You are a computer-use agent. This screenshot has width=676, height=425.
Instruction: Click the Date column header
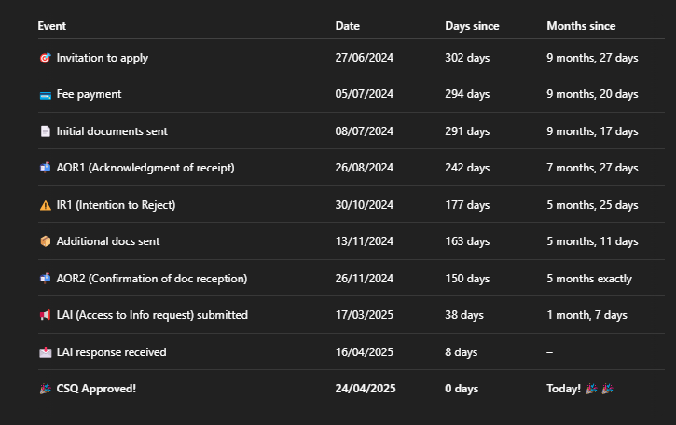point(348,26)
